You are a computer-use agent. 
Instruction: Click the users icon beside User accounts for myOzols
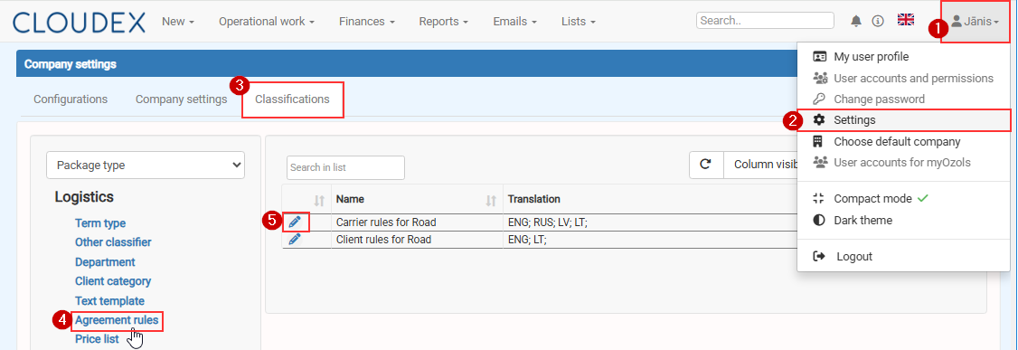820,162
